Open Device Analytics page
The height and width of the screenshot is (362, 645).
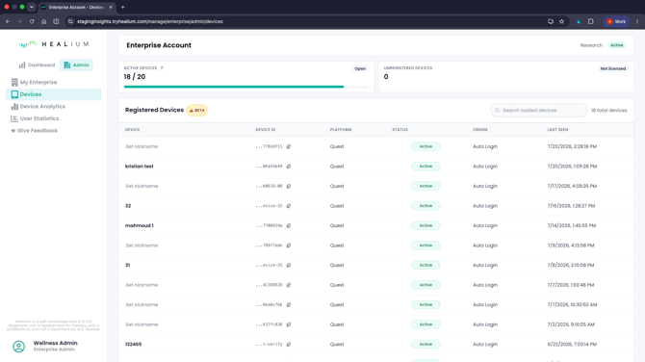tap(54, 106)
